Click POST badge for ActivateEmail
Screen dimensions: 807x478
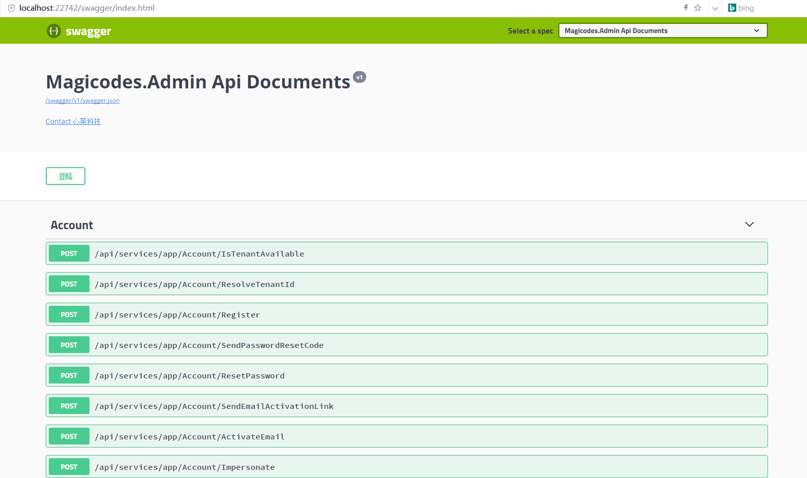coord(69,436)
